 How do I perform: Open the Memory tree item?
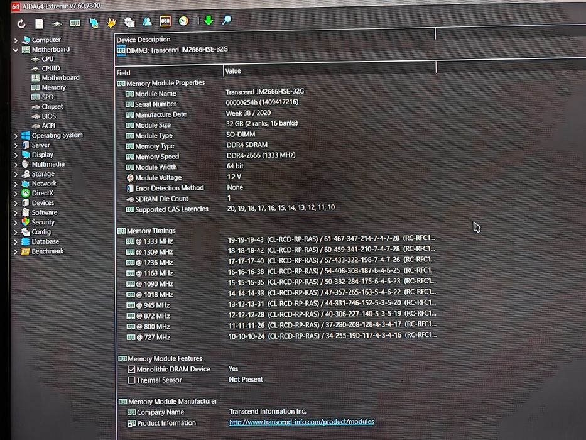[48, 87]
